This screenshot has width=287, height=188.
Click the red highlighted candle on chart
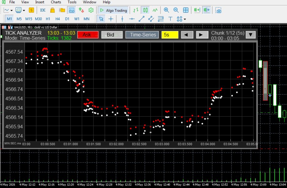coord(265,81)
